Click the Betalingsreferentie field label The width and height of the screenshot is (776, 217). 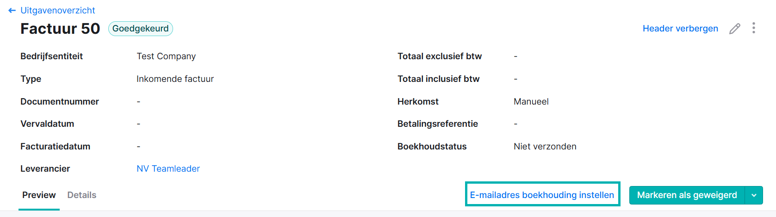[x=437, y=124]
